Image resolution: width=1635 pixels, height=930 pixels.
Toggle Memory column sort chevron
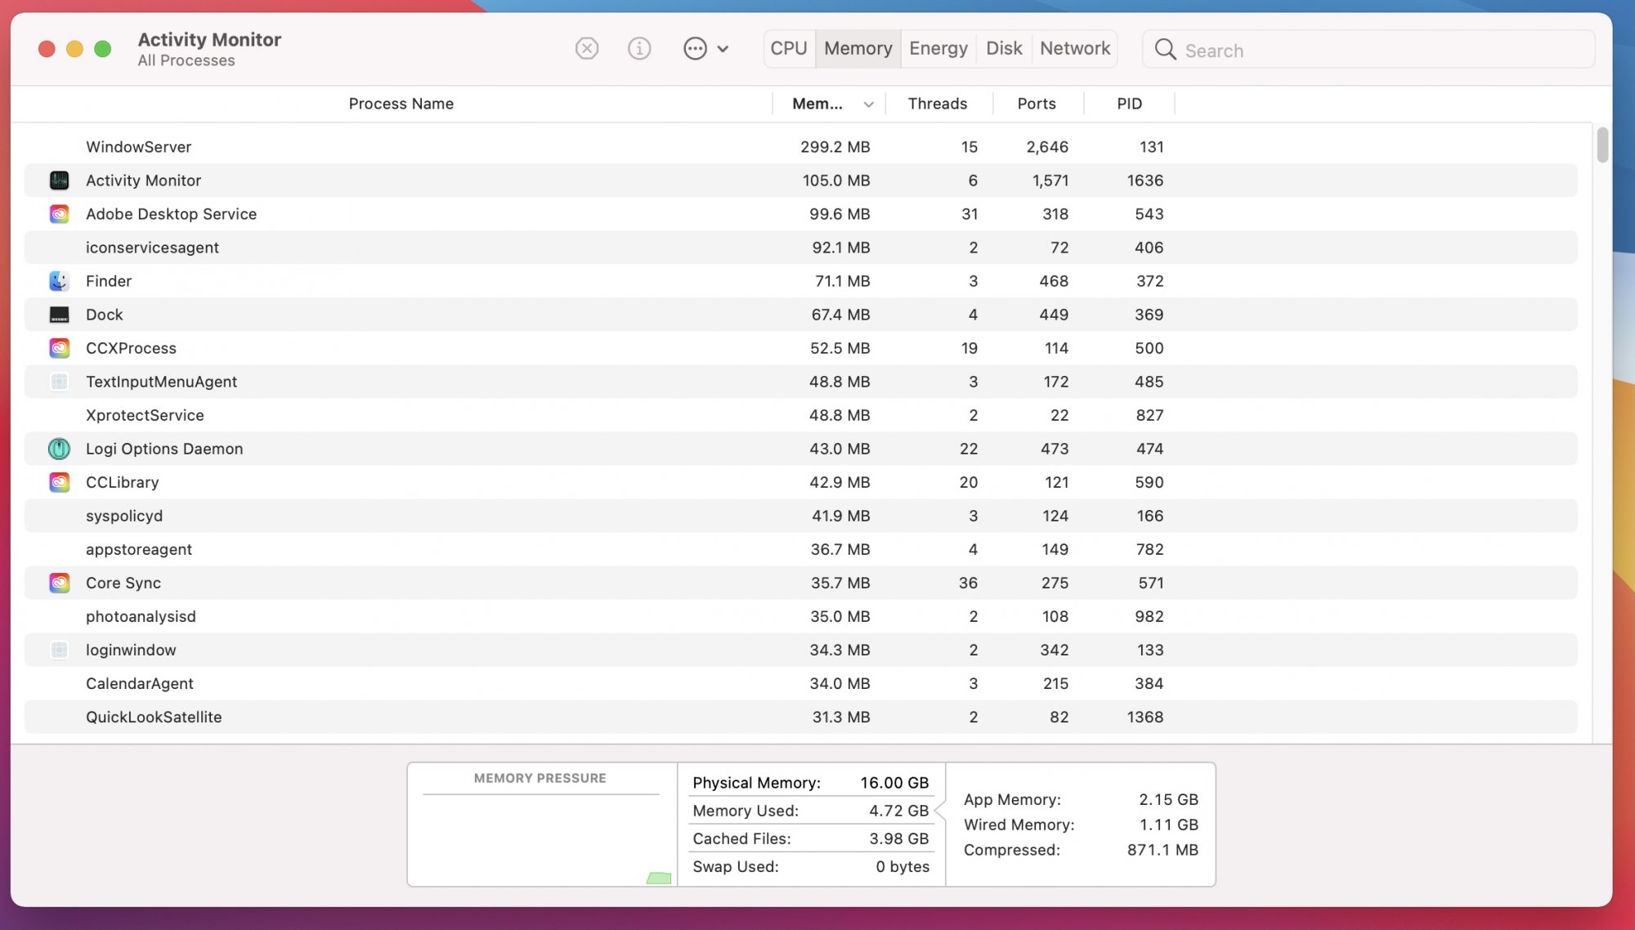[x=868, y=105]
